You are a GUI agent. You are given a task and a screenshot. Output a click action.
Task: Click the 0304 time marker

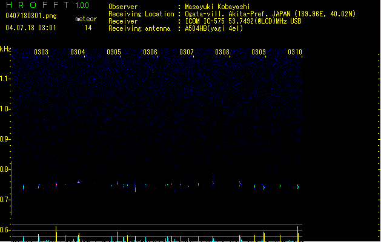pos(78,52)
